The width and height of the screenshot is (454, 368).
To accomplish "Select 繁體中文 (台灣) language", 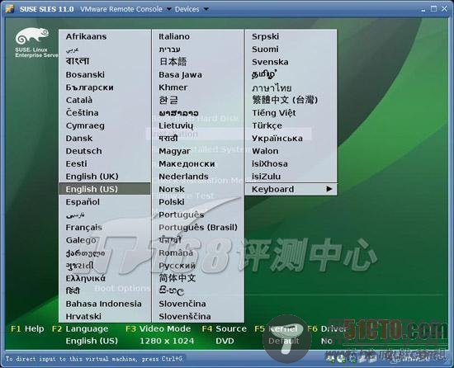I will (285, 100).
